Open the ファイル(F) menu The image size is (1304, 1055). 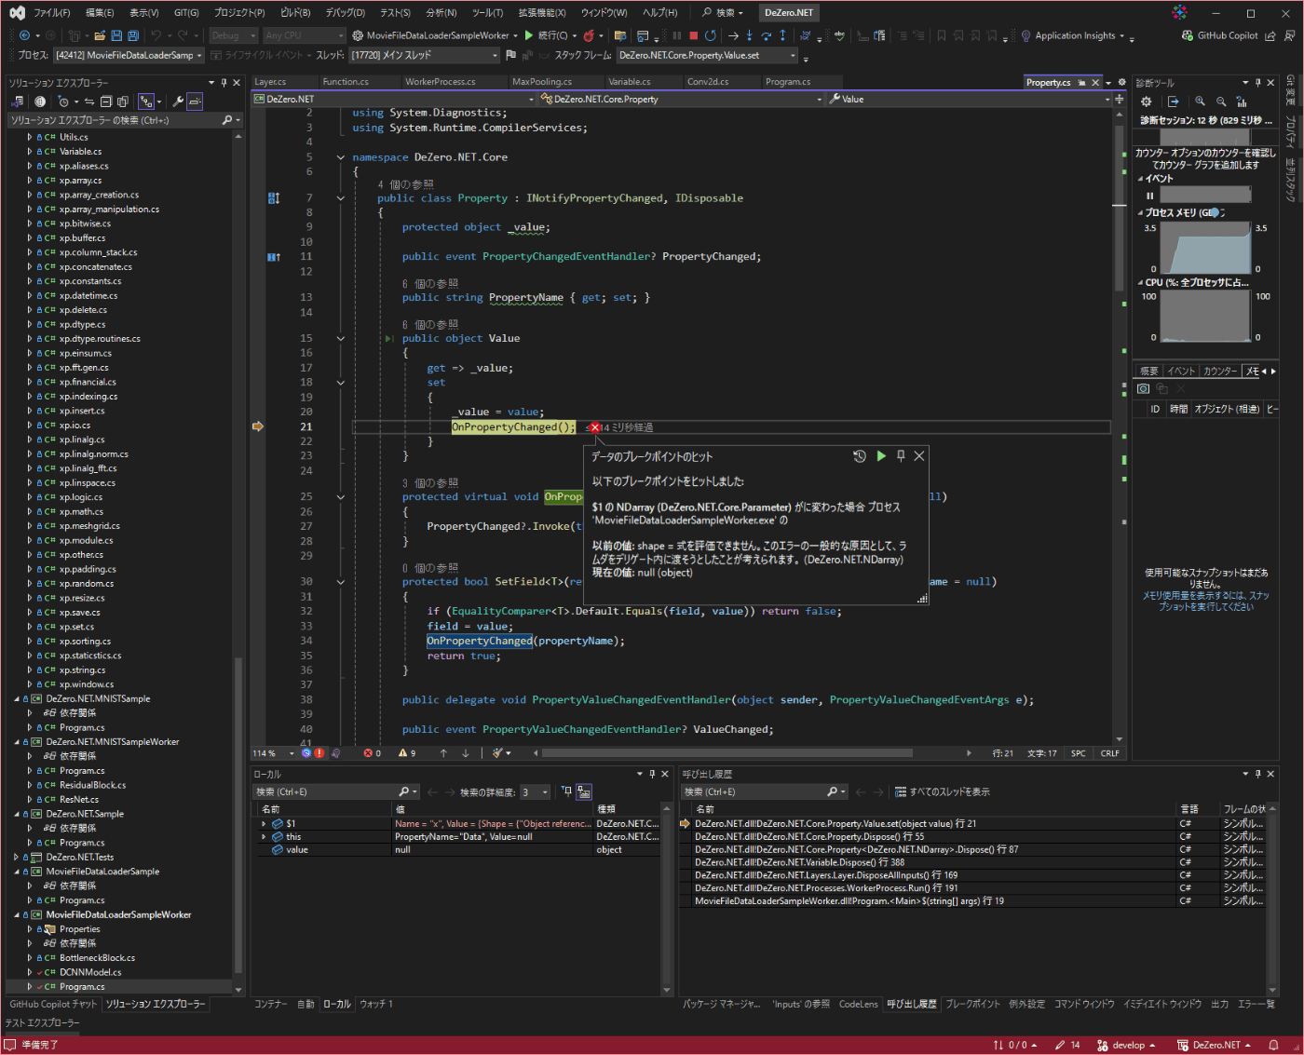point(52,13)
